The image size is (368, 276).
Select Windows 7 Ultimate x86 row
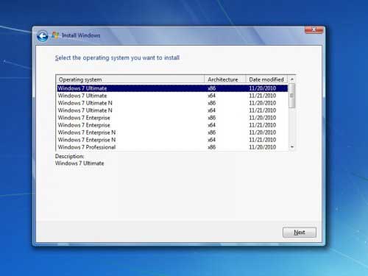[x=172, y=88]
